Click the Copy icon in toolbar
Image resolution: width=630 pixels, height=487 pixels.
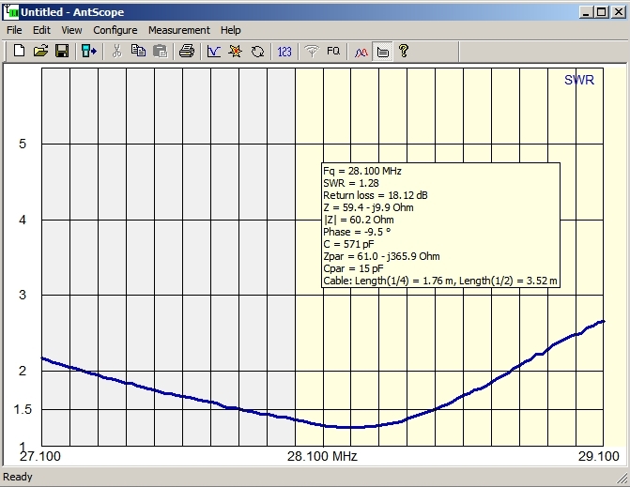(x=139, y=51)
